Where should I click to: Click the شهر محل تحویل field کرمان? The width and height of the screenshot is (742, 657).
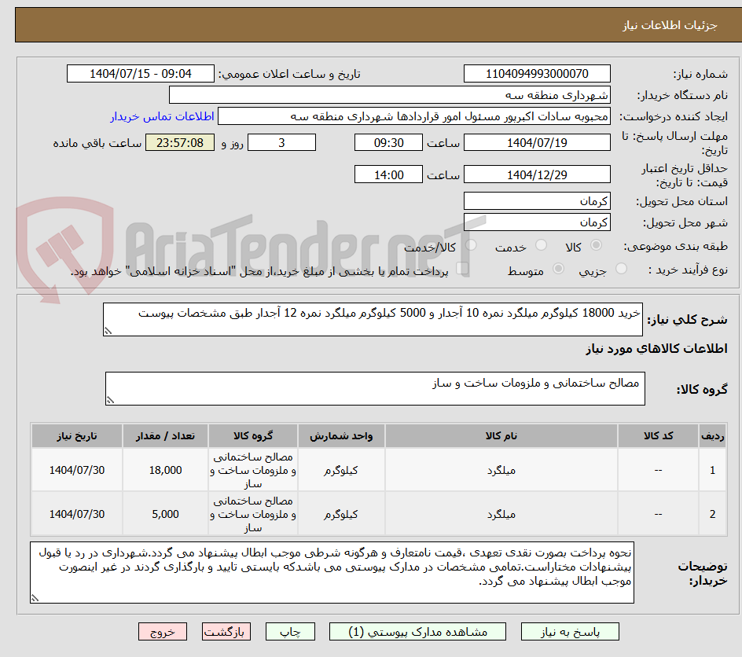tap(537, 222)
